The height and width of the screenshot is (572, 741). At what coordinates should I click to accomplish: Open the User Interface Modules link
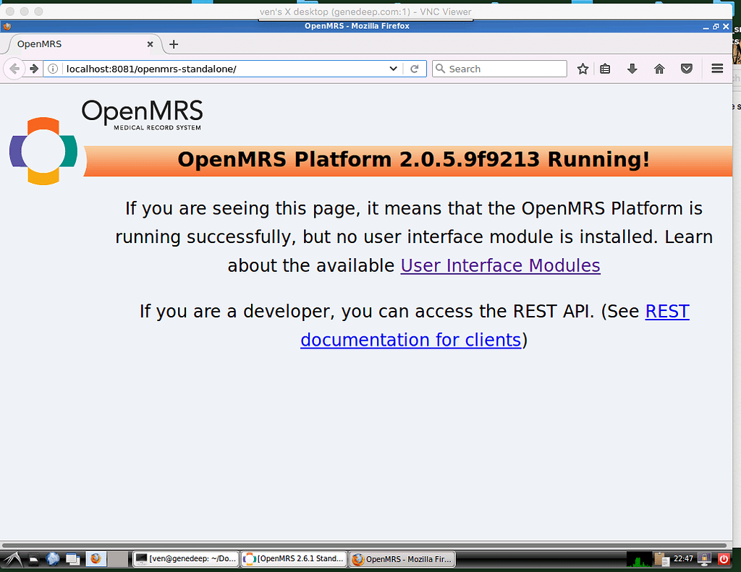(500, 265)
